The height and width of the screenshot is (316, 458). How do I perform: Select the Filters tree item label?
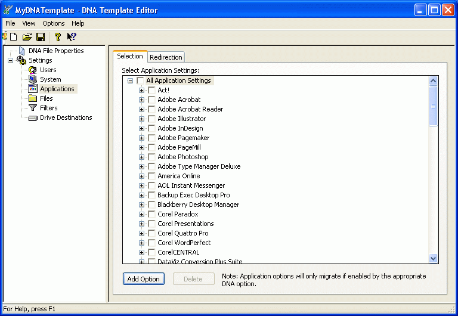49,108
